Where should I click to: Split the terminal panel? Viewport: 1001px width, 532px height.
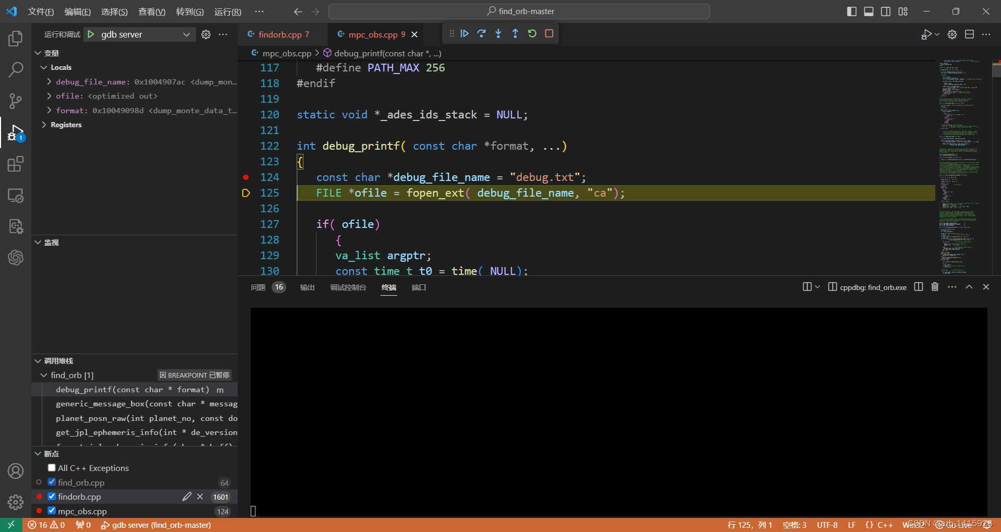(919, 287)
